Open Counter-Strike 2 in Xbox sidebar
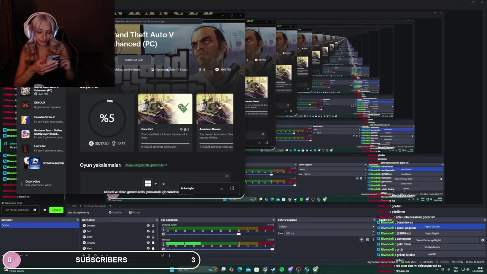 [41, 119]
